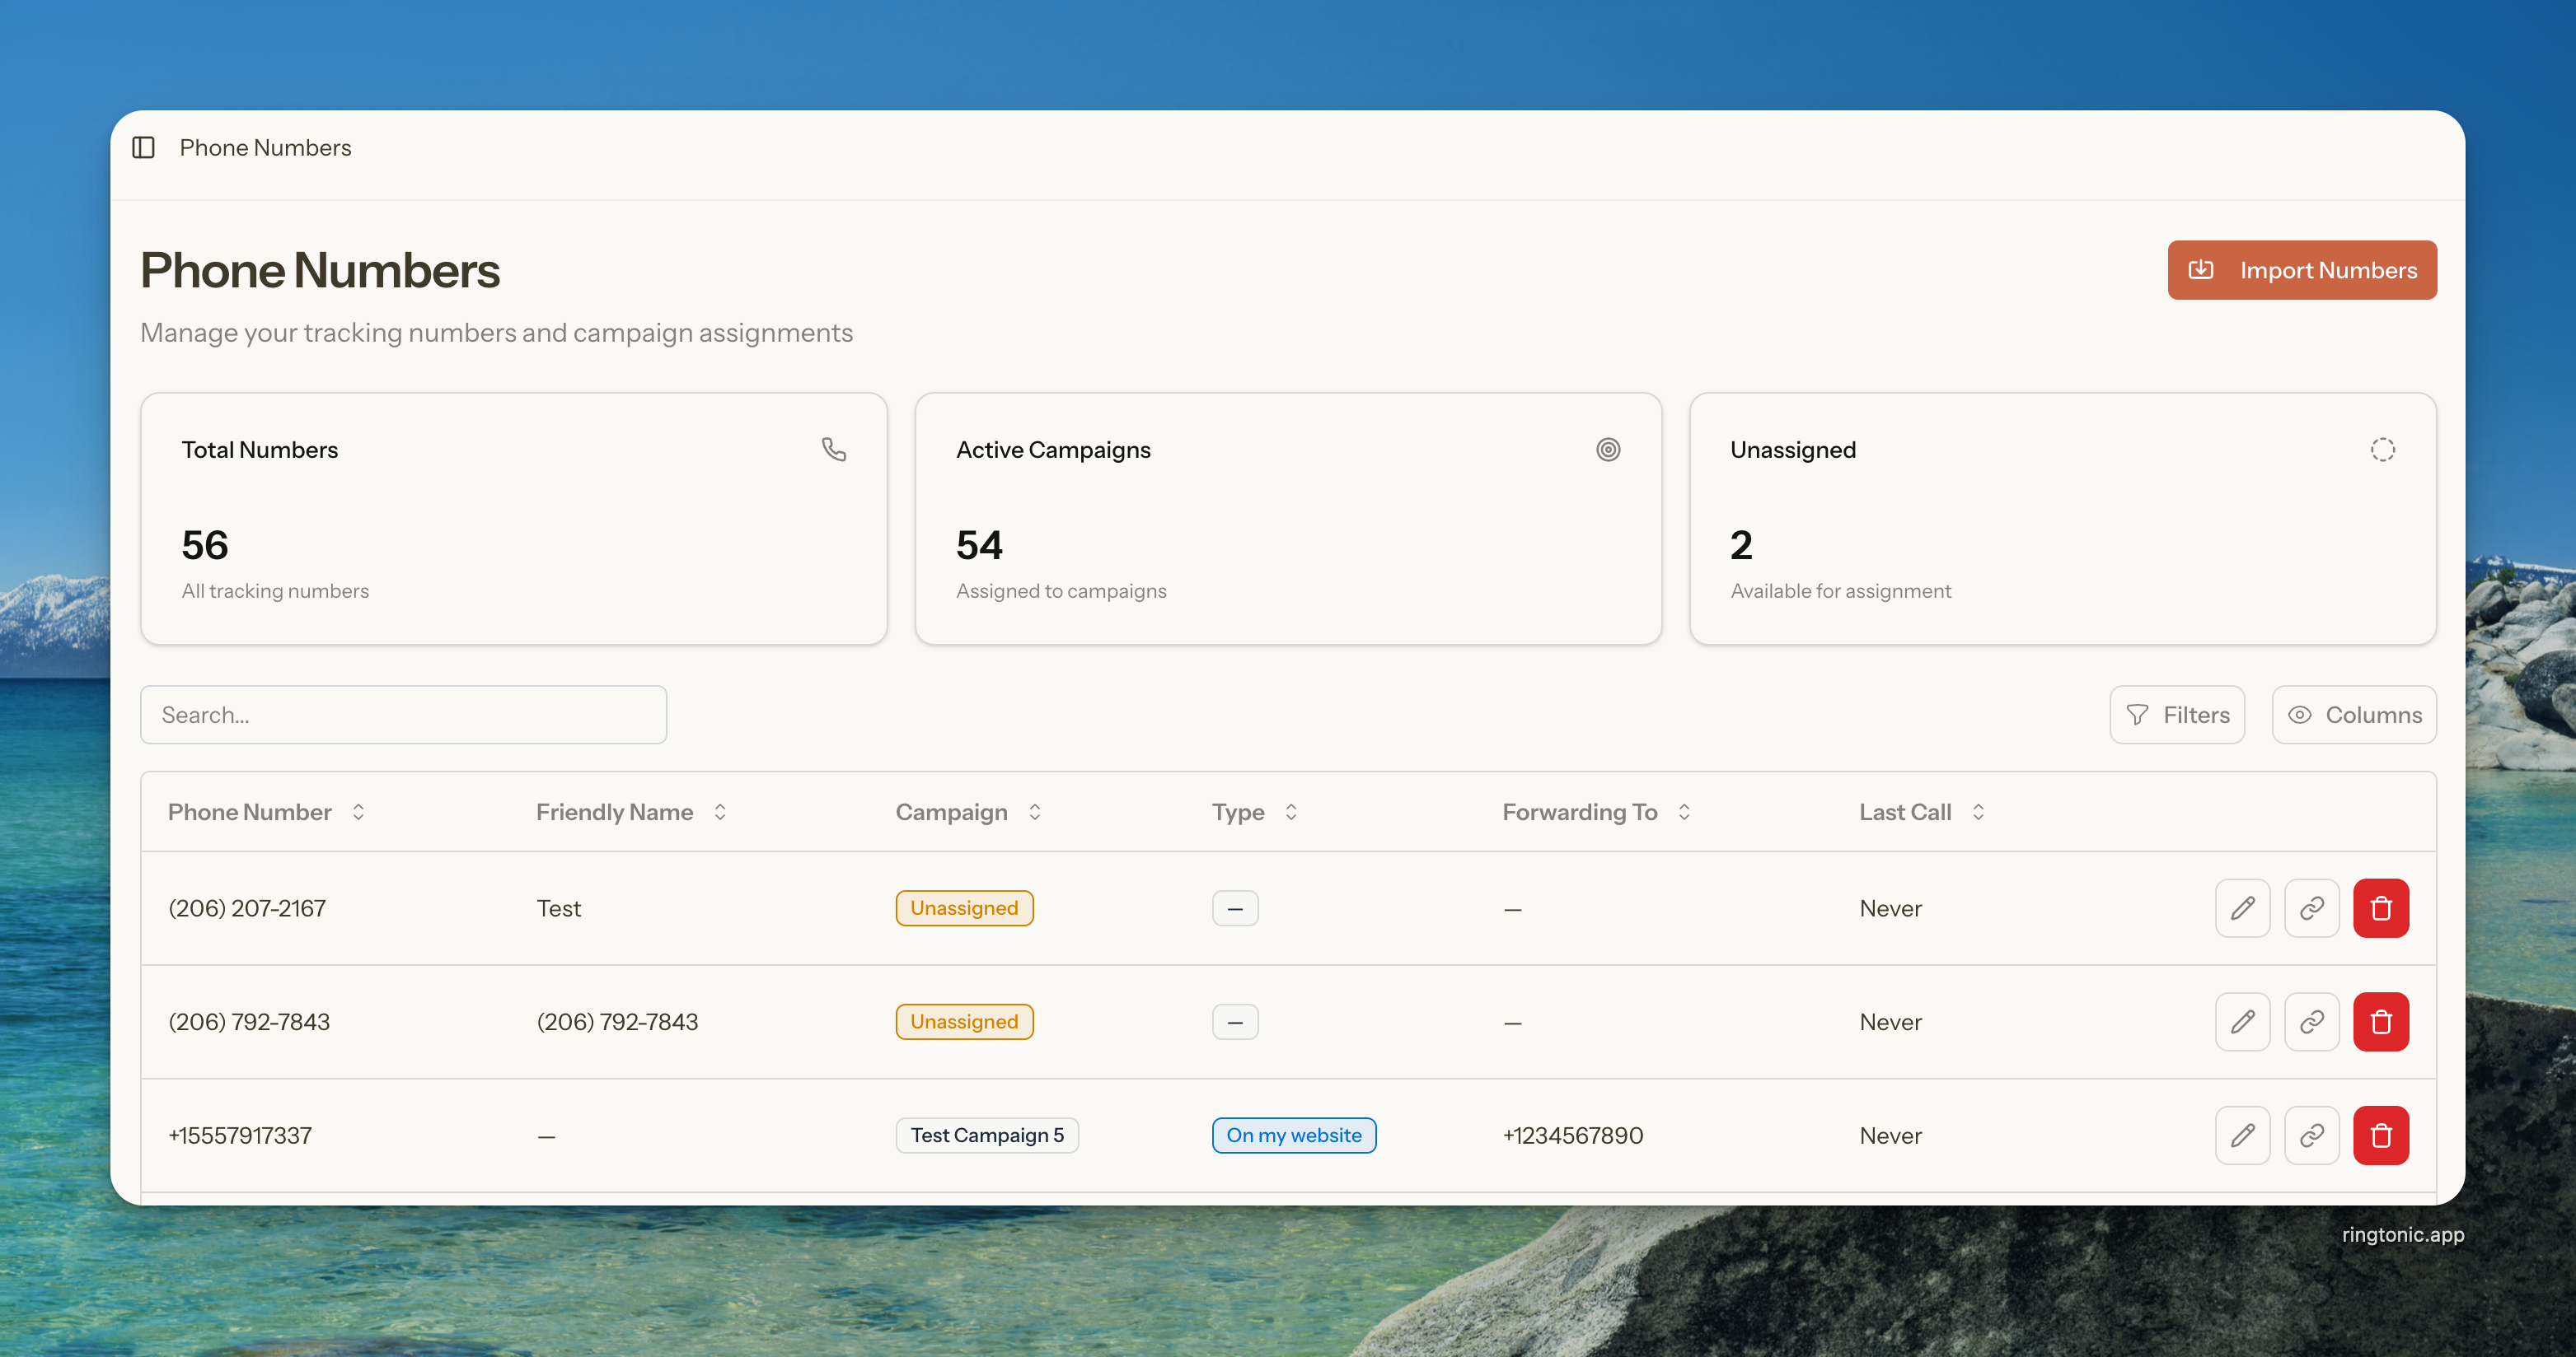Screen dimensions: 2576x1357
Task: Click link icon for +15557917337 row
Action: (2311, 1135)
